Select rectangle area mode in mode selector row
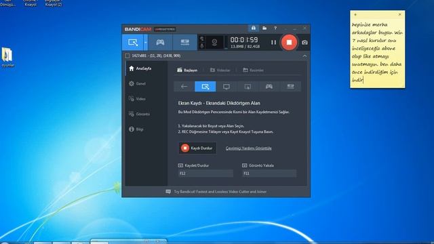This screenshot has width=434, height=244. pos(205,87)
